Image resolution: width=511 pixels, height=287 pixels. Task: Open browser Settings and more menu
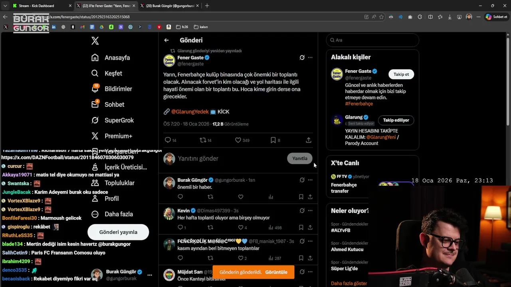(x=478, y=17)
